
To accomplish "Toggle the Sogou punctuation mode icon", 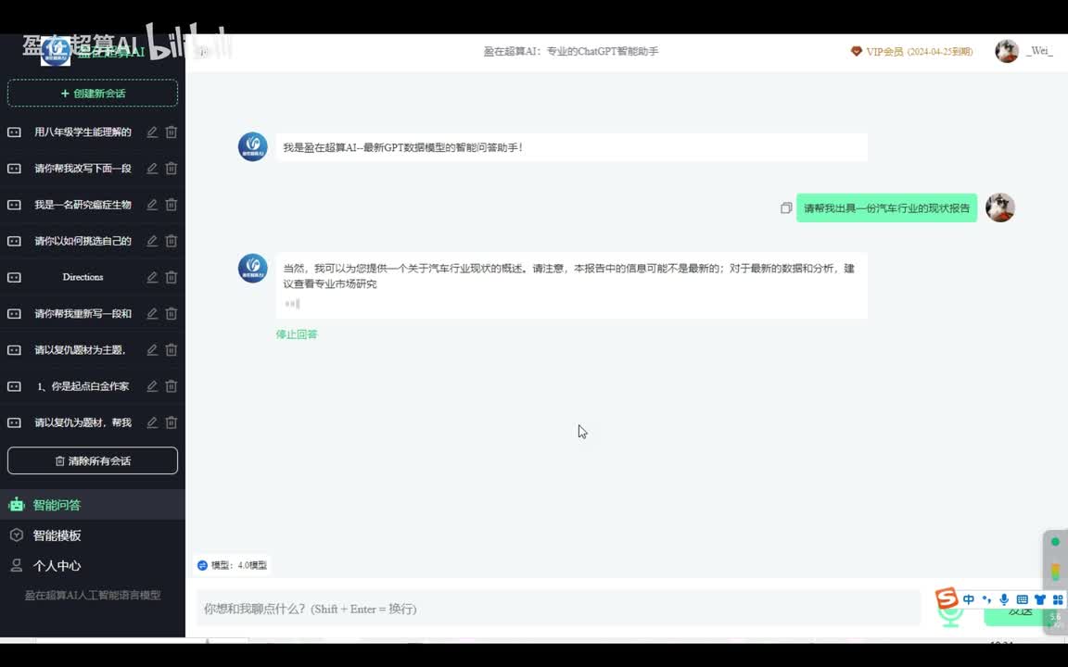I will [986, 600].
